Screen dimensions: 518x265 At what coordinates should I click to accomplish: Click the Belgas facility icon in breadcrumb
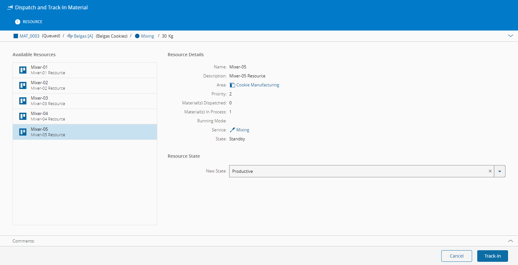click(x=70, y=36)
